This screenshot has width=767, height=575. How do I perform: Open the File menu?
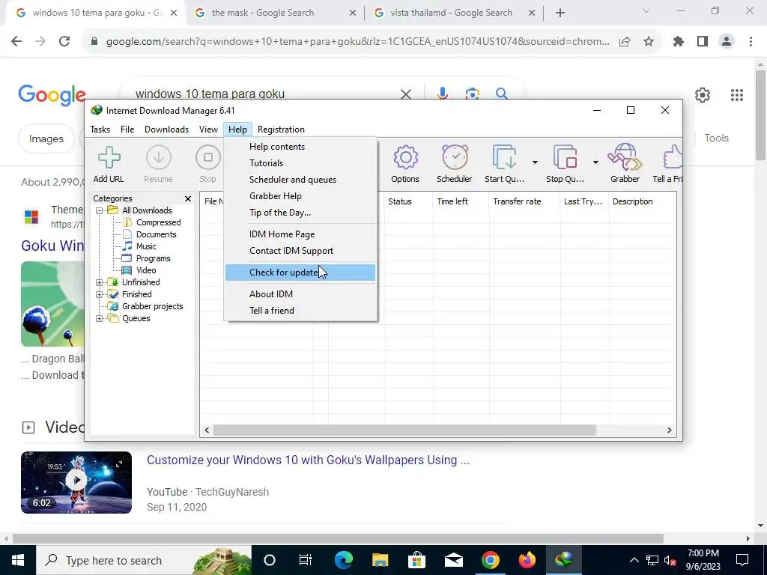click(x=127, y=130)
